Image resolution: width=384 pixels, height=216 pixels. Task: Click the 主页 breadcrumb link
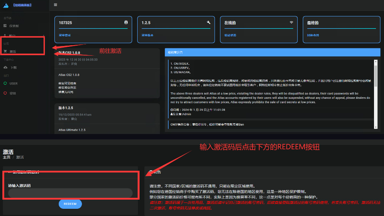(x=6, y=157)
